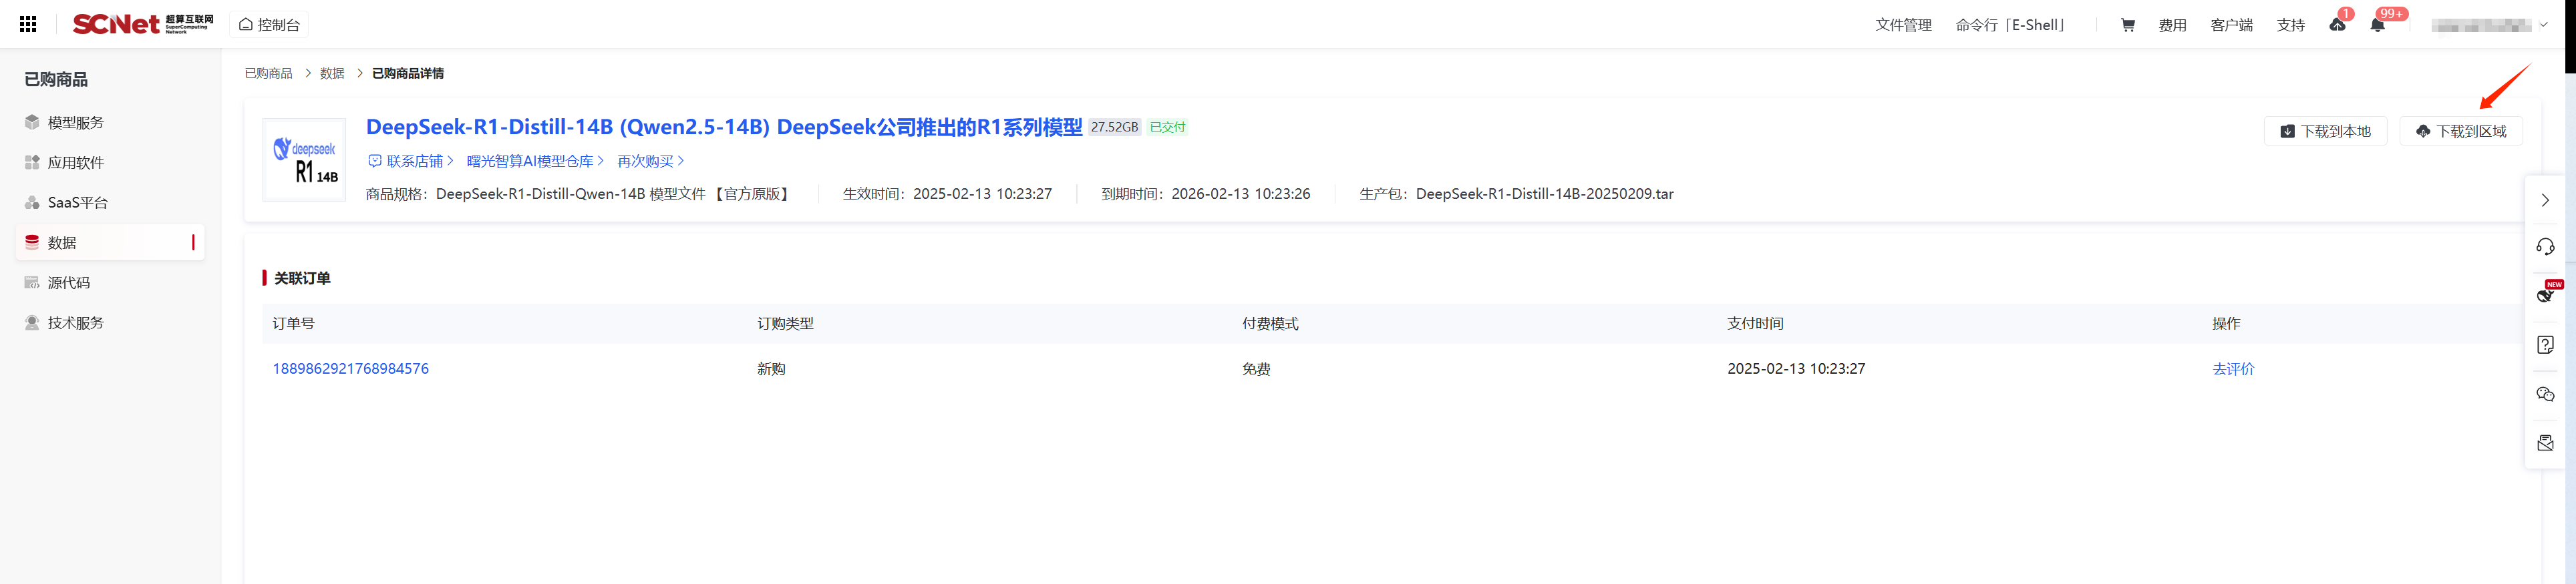The image size is (2576, 584).
Task: Expand the user account dropdown
Action: pos(2491,25)
